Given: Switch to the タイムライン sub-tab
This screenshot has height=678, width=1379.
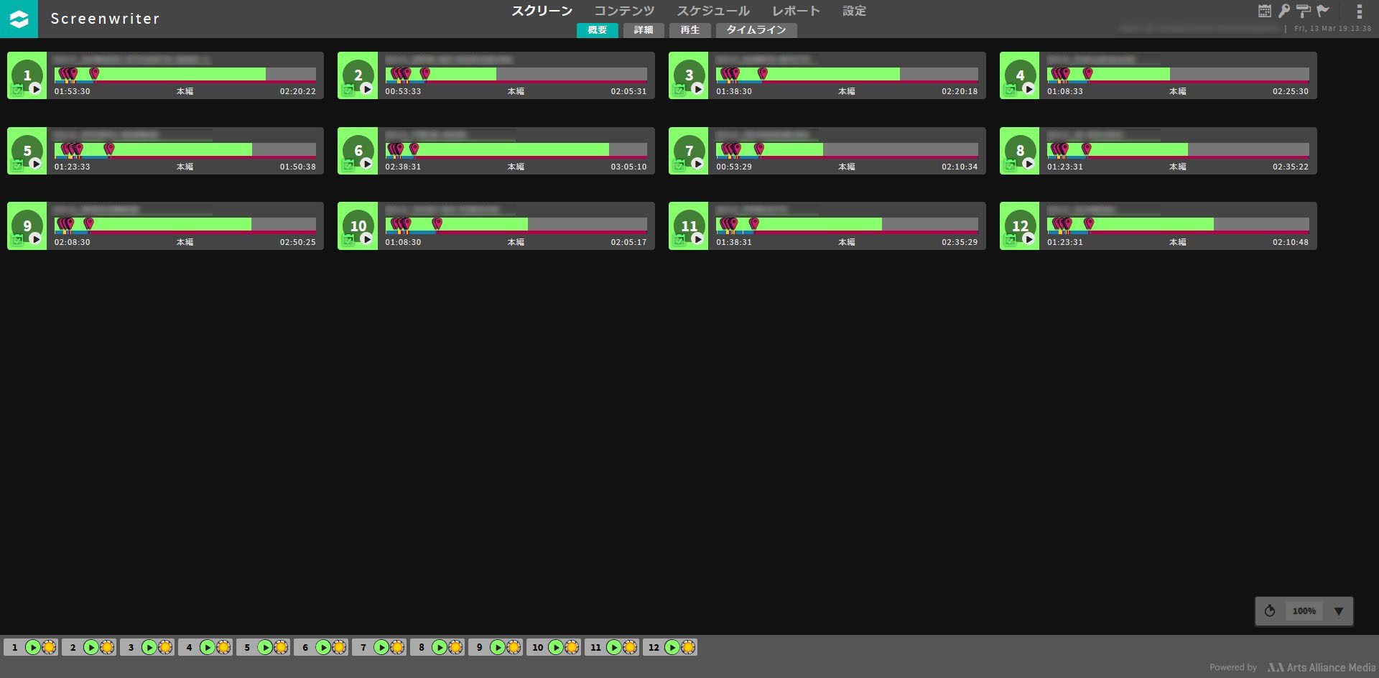Looking at the screenshot, I should tap(756, 30).
